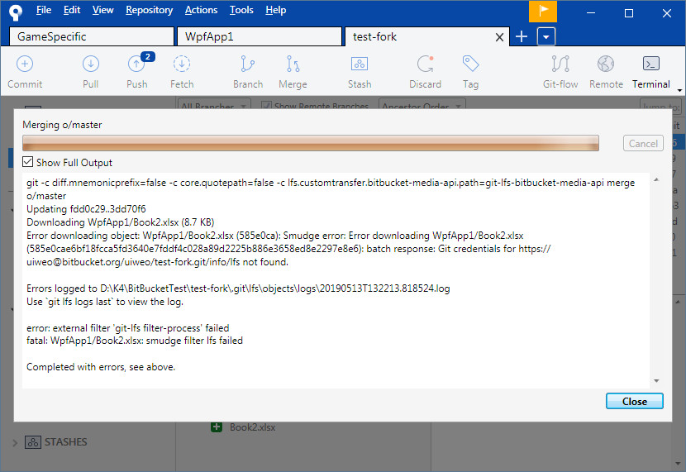Image resolution: width=686 pixels, height=472 pixels.
Task: Click the Close button in dialog
Action: pyautogui.click(x=635, y=401)
